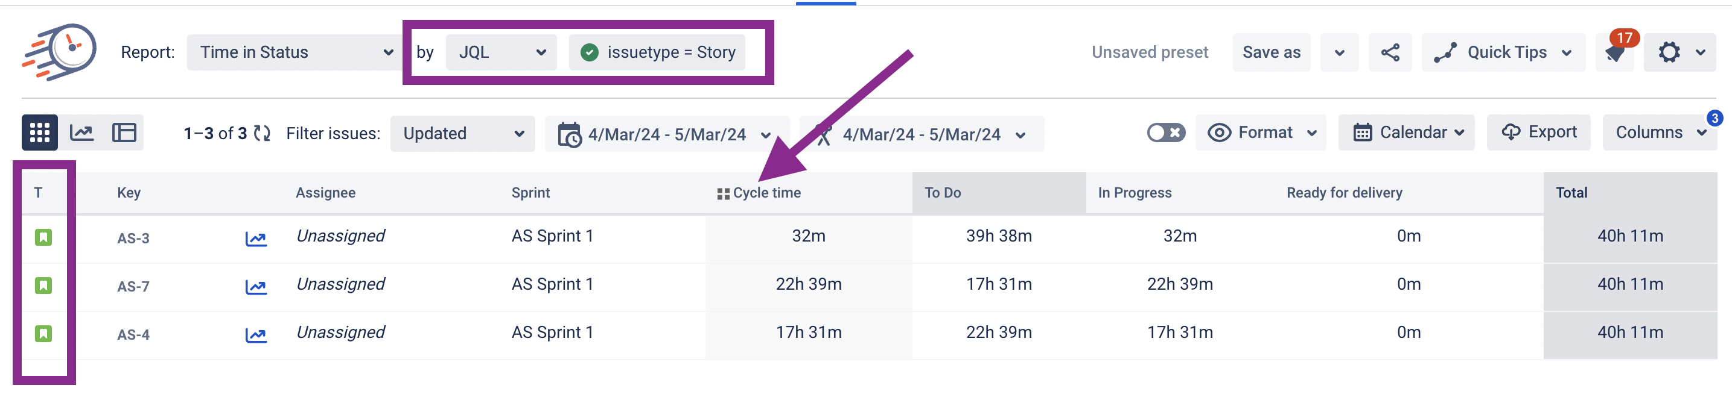Image resolution: width=1732 pixels, height=412 pixels.
Task: Open the settings gear icon
Action: (1672, 52)
